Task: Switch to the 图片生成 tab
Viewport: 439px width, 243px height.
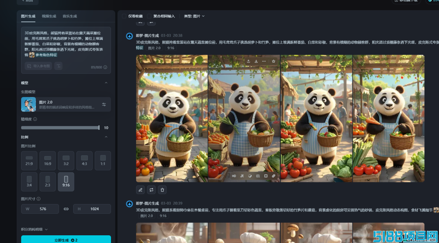Action: [x=28, y=16]
